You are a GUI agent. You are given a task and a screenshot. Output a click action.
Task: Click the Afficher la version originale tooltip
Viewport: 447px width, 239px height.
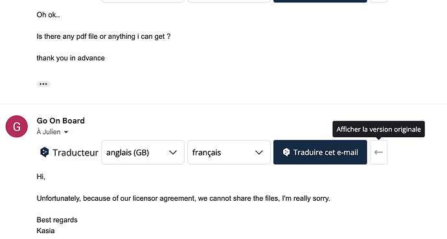[378, 130]
